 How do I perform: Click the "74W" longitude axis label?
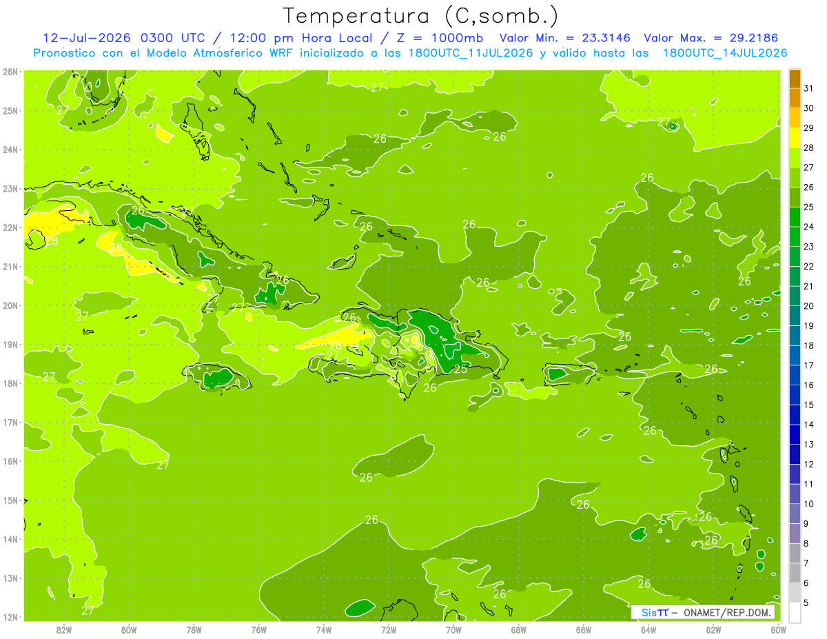[324, 629]
